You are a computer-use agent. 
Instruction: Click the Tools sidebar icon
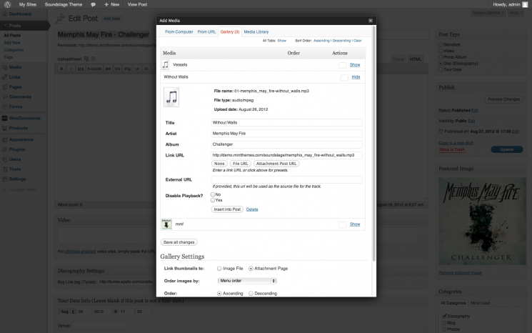coord(5,169)
